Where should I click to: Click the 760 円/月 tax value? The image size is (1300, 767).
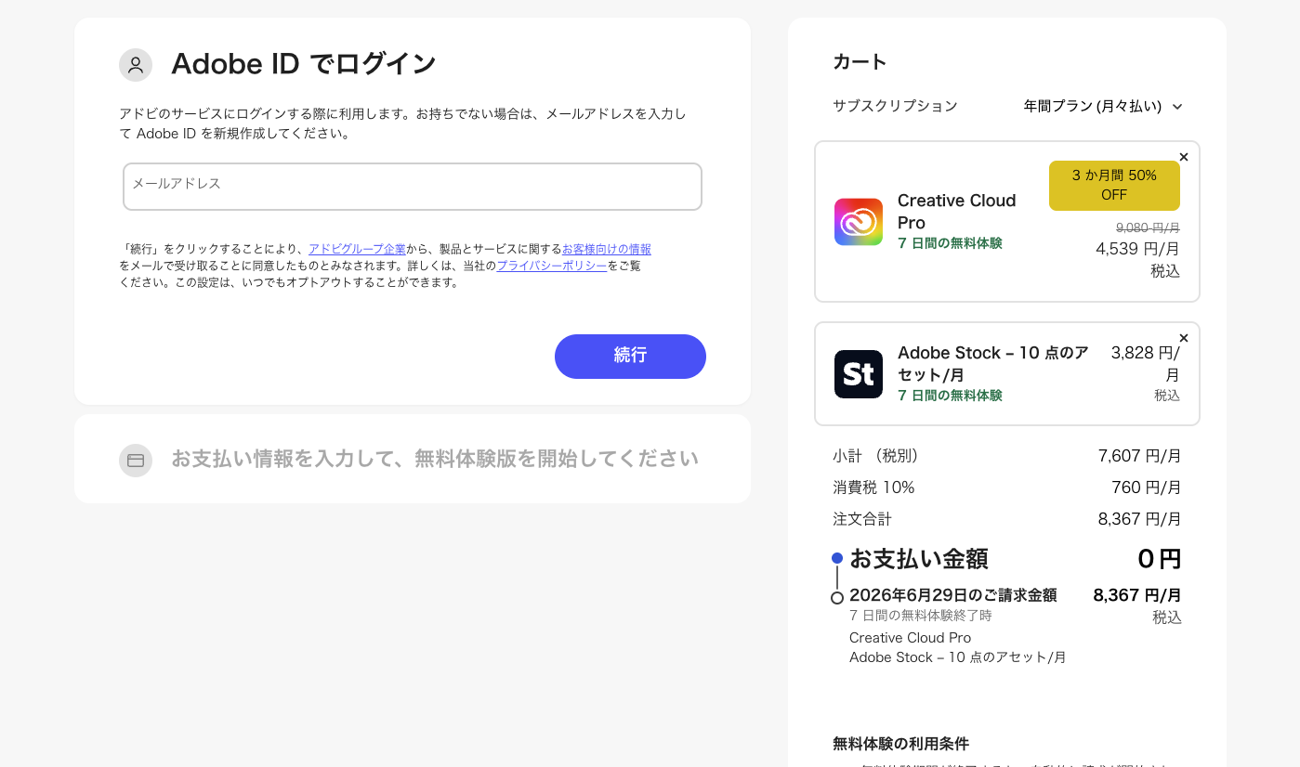(1147, 487)
